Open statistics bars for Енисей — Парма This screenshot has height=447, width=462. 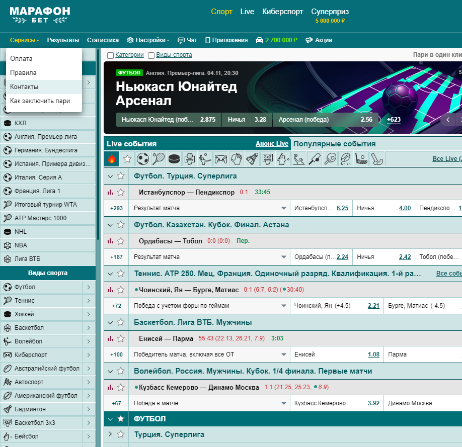111,338
